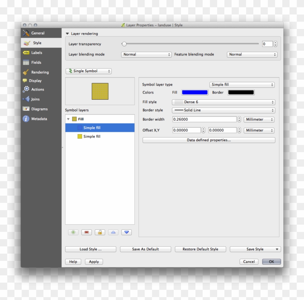Click the Layer transparency slider handle
304x300 pixels.
[x=124, y=43]
